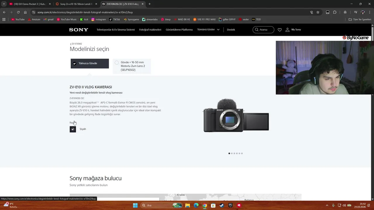Launch Steam from the taskbar
The width and height of the screenshot is (374, 210).
pos(222,205)
